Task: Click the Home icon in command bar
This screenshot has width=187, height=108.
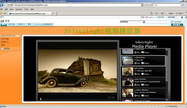Action: (x=151, y=13)
